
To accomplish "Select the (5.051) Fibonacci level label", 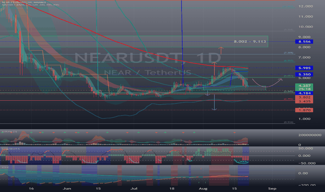I will [x=288, y=76].
